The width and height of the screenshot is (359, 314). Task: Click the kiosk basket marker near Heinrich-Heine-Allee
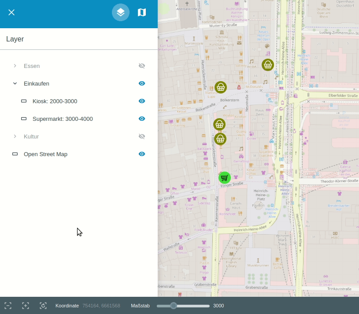(268, 65)
